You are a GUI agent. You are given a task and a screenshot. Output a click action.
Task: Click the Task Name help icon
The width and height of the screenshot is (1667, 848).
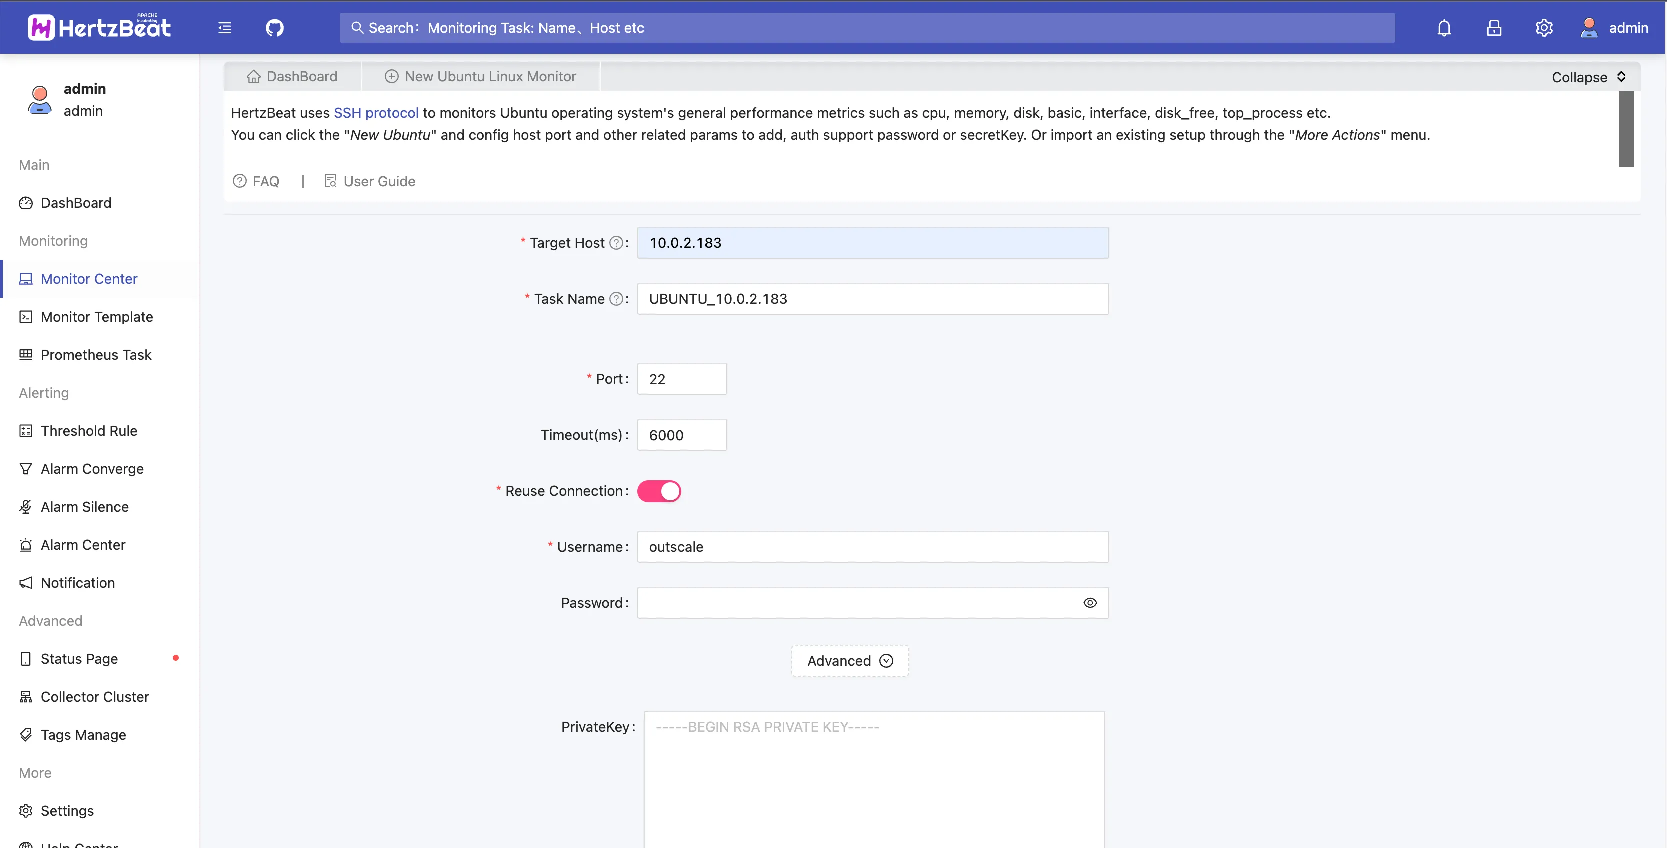[x=616, y=299]
